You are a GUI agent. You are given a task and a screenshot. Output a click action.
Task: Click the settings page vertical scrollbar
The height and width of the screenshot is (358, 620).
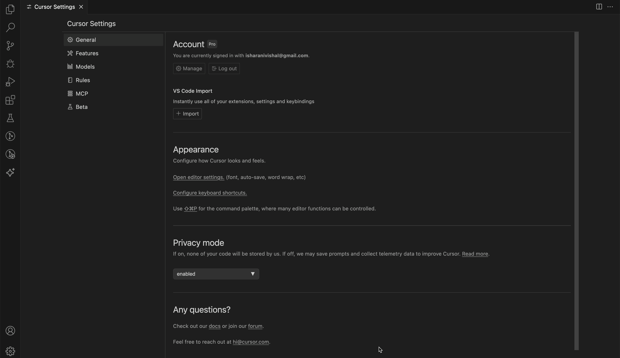[x=577, y=191]
